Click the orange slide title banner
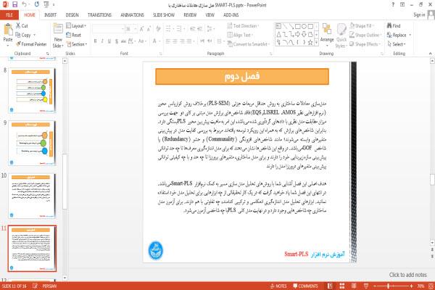Screen dimensions: 435x290 click(242, 76)
